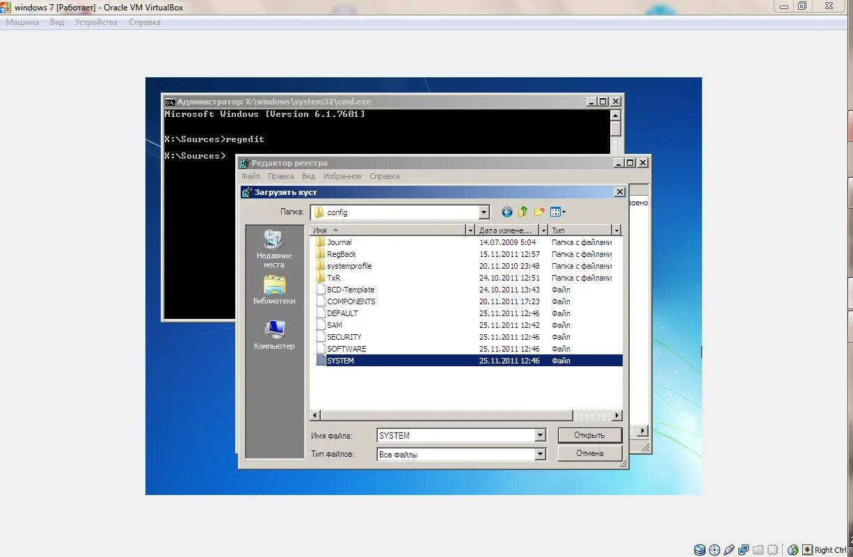The height and width of the screenshot is (557, 853).
Task: Click cmd window scrollbar up arrow
Action: pos(615,115)
